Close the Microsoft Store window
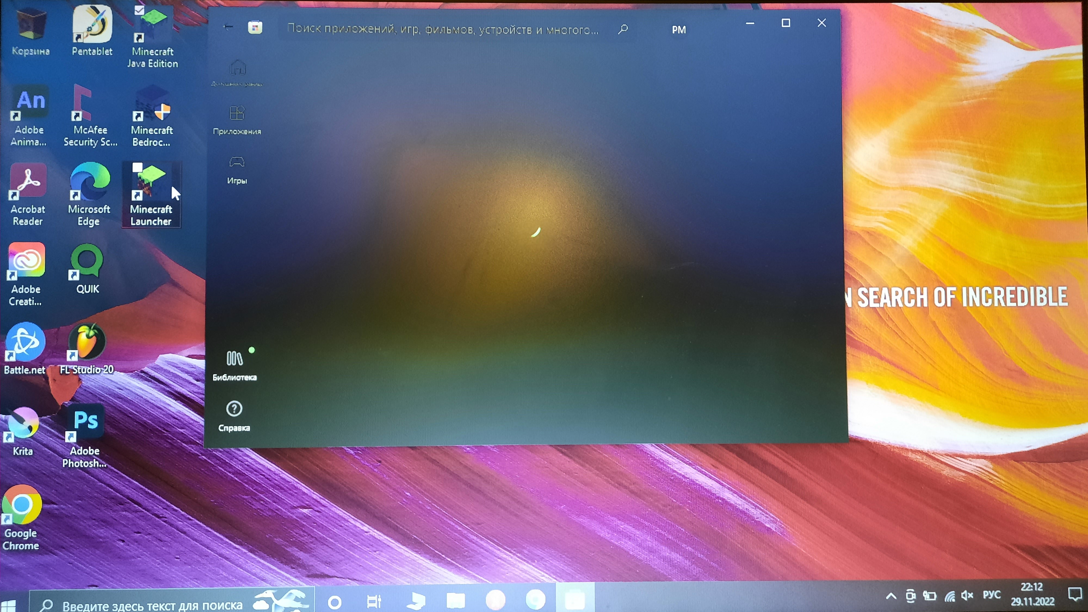1088x612 pixels. 821,22
